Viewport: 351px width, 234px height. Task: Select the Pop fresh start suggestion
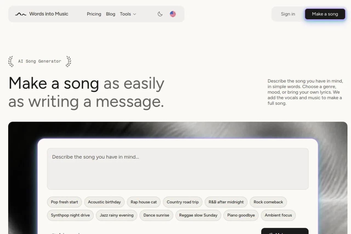[x=64, y=202]
